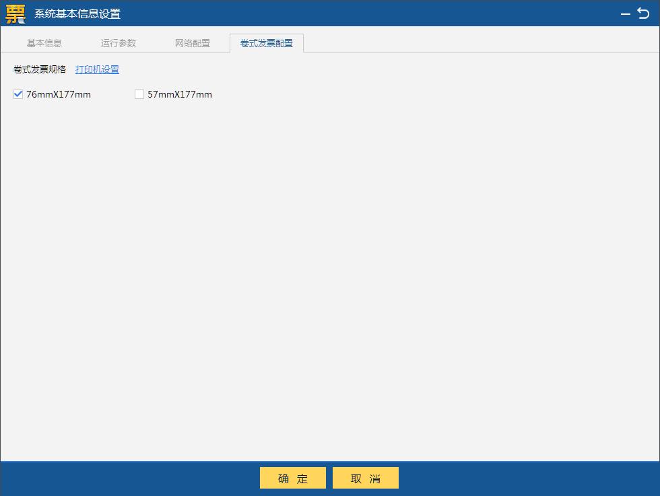The image size is (660, 496).
Task: Open the 打印机设置 printer settings link
Action: click(97, 69)
